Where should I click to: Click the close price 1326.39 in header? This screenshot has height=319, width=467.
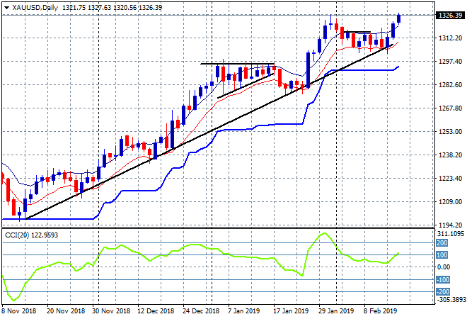tap(151, 8)
